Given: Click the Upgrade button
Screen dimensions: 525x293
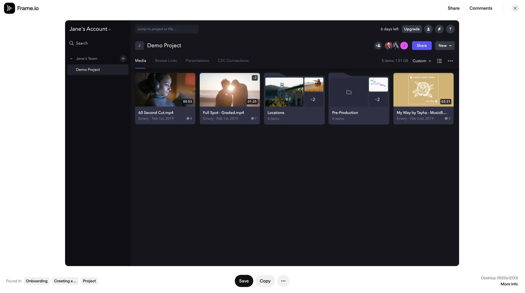Looking at the screenshot, I should pos(411,29).
